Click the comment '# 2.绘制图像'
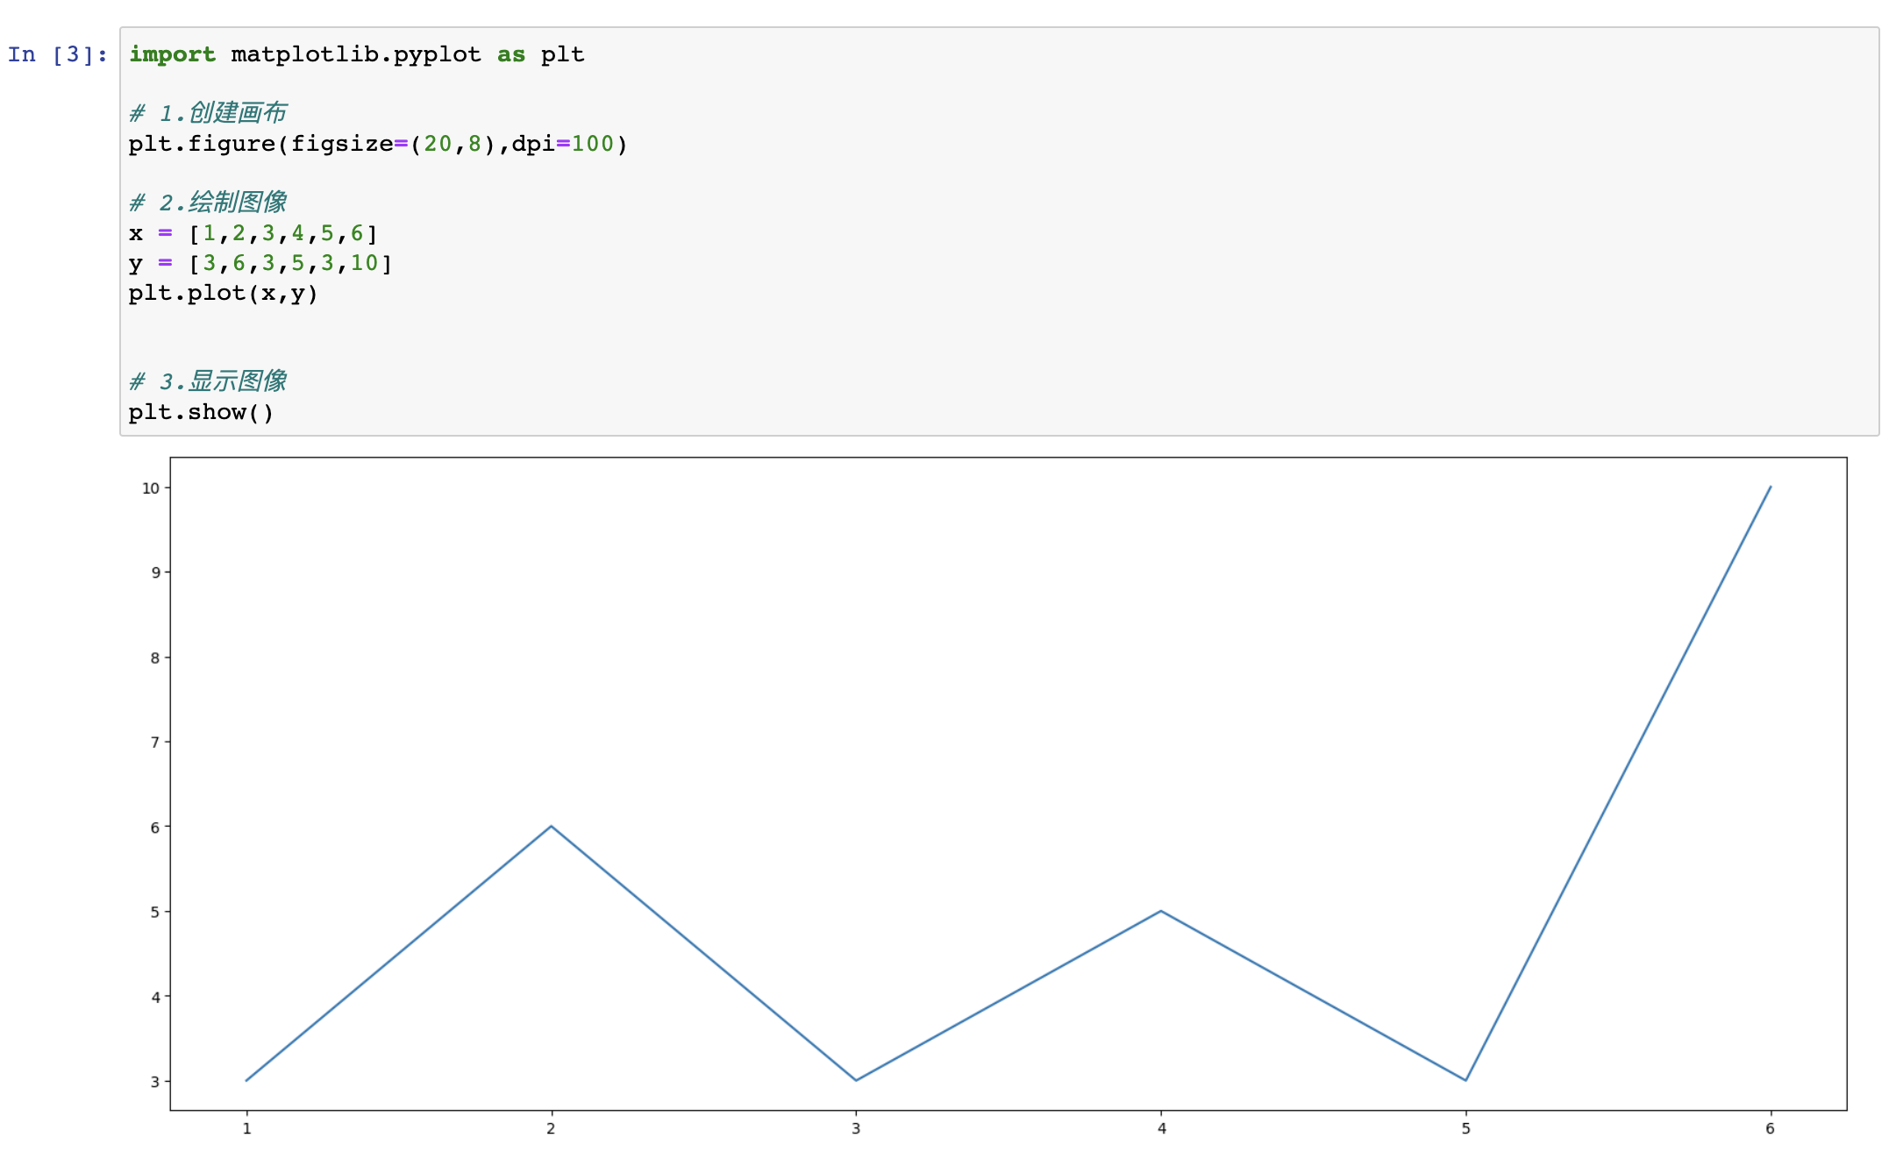The image size is (1896, 1152). tap(208, 203)
